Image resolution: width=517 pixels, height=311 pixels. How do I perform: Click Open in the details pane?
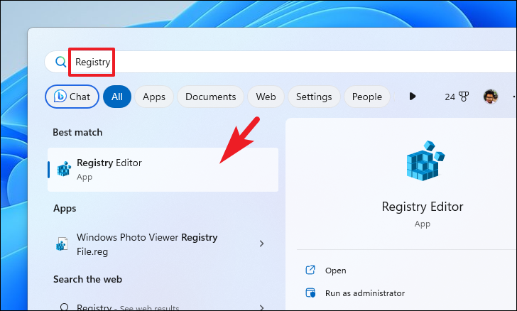pyautogui.click(x=336, y=271)
